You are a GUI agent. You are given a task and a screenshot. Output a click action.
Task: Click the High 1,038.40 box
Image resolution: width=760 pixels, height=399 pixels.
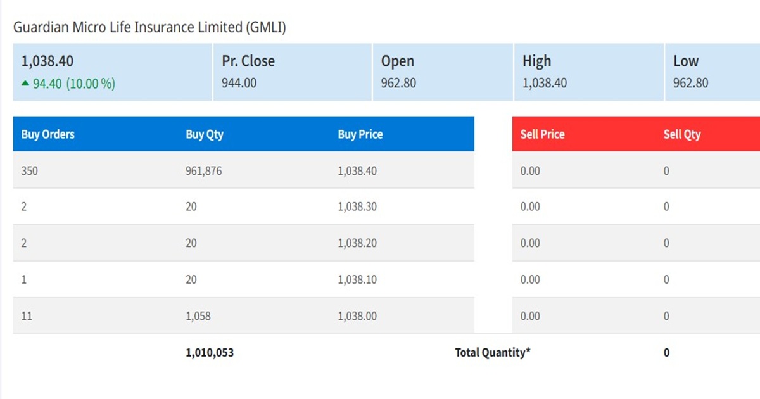(x=588, y=72)
